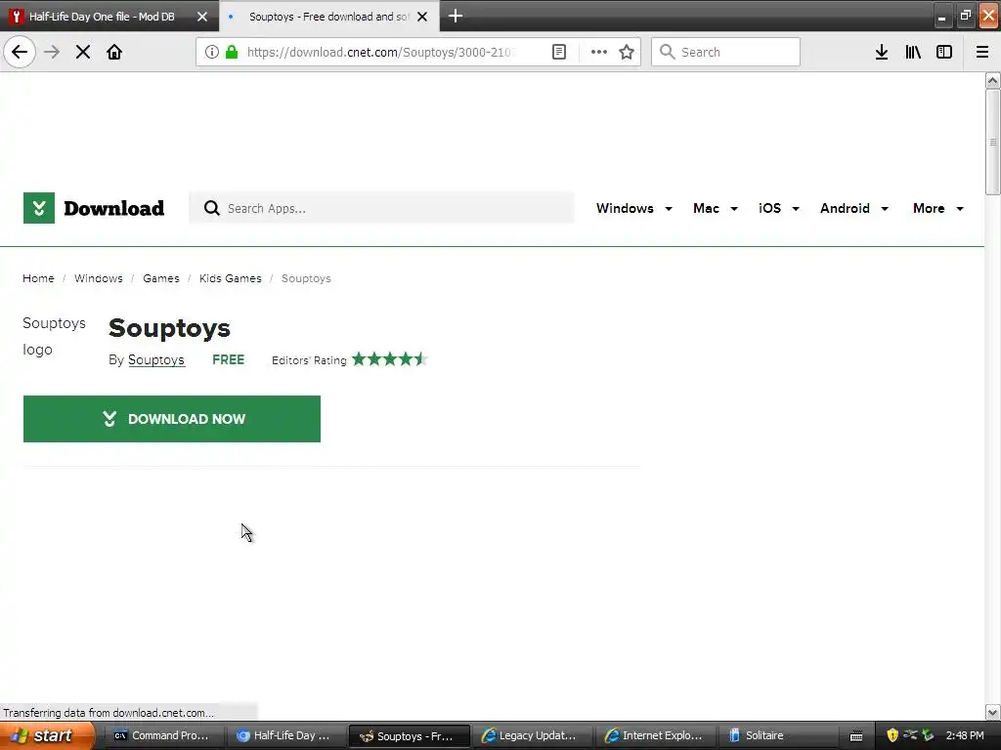The width and height of the screenshot is (1001, 750).
Task: Focus the Search Apps field
Action: [x=382, y=209]
